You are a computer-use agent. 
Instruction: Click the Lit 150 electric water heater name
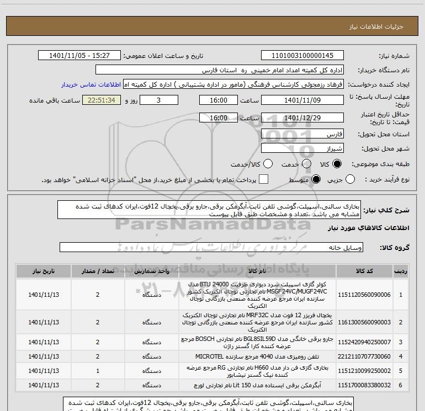[x=257, y=385]
